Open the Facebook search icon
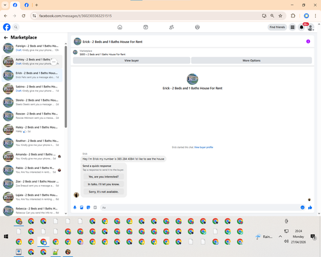The width and height of the screenshot is (321, 257). pyautogui.click(x=16, y=27)
